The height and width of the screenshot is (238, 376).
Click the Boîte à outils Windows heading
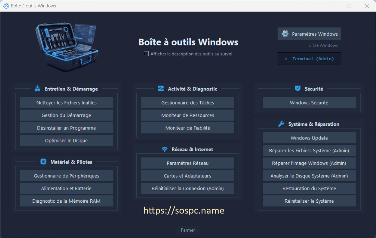tap(188, 42)
